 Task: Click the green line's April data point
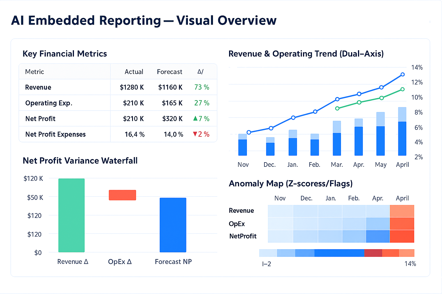[x=403, y=89]
